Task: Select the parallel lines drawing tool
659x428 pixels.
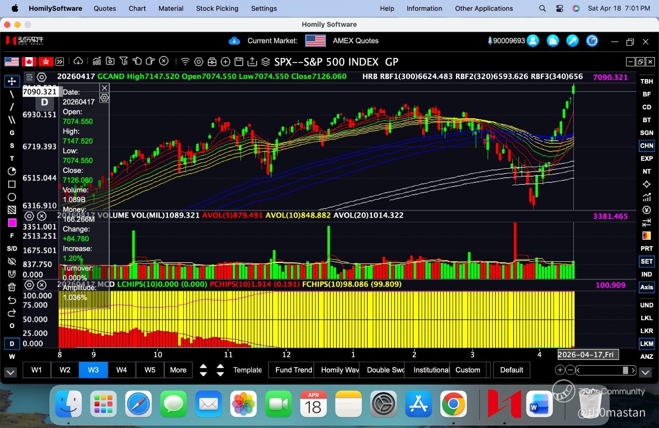Action: (x=12, y=120)
